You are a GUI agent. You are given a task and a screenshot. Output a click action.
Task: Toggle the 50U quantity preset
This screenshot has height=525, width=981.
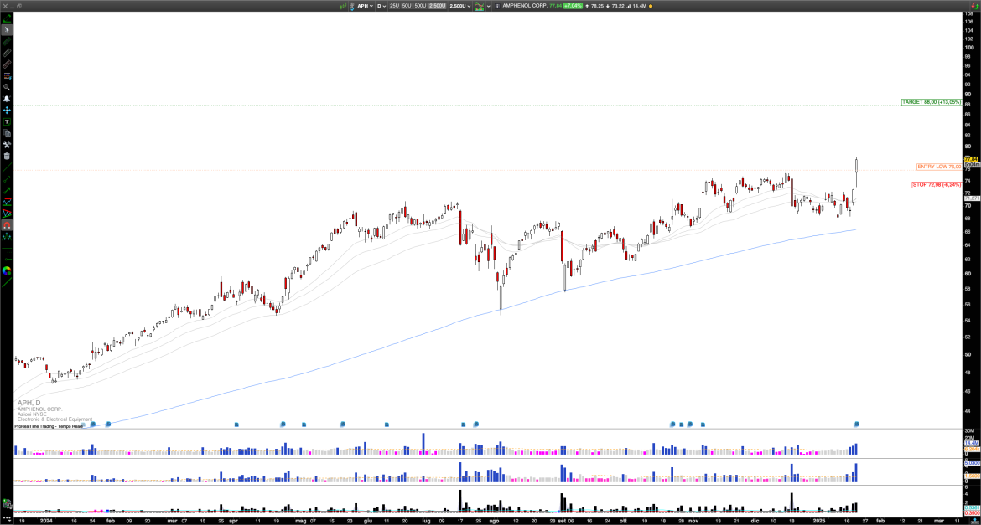407,7
